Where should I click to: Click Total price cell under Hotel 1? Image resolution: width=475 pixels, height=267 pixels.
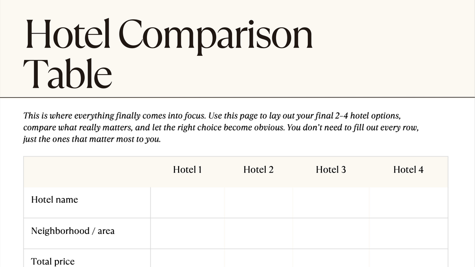[188, 258]
